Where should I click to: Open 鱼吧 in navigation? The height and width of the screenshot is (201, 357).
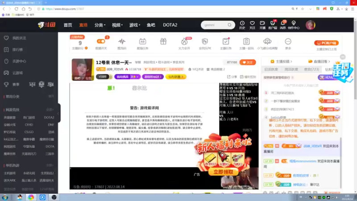[151, 25]
